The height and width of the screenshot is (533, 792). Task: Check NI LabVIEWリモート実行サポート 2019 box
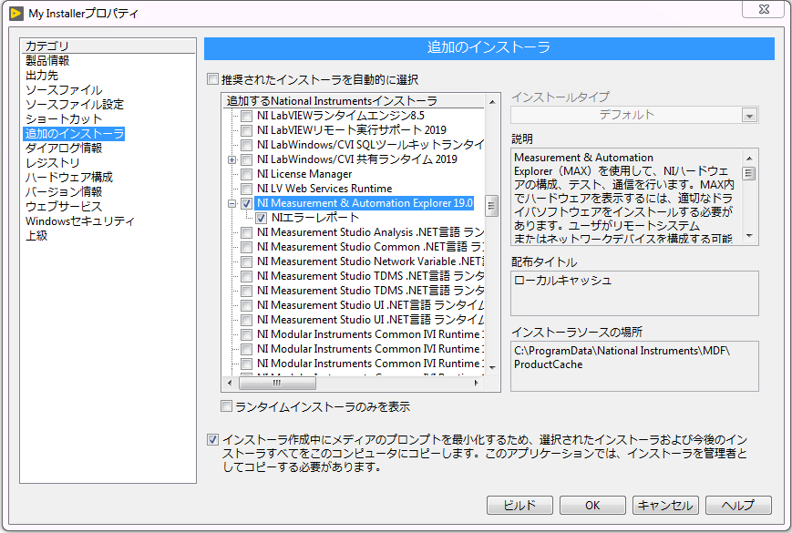[x=246, y=130]
